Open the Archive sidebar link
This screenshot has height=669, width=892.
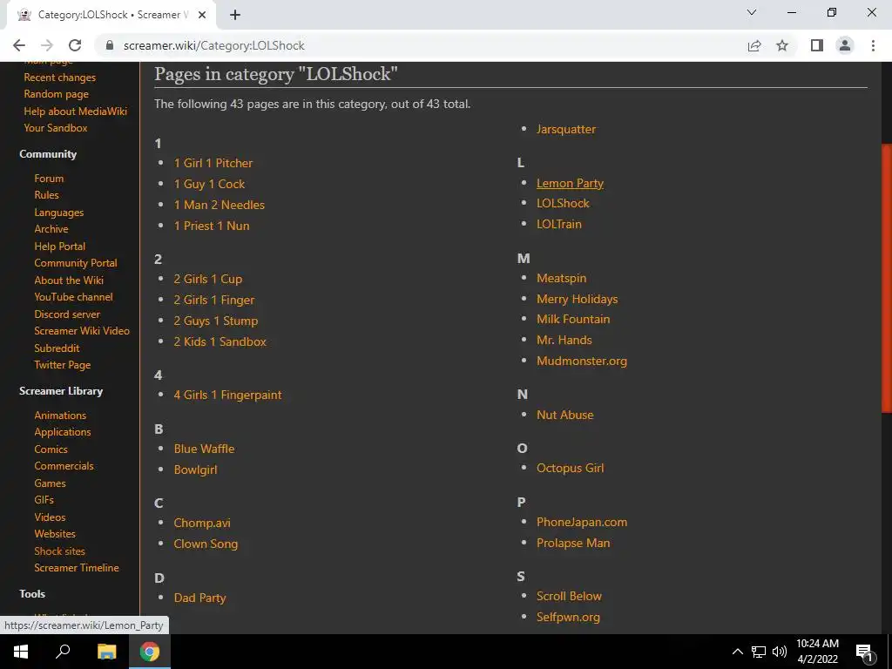[51, 229]
